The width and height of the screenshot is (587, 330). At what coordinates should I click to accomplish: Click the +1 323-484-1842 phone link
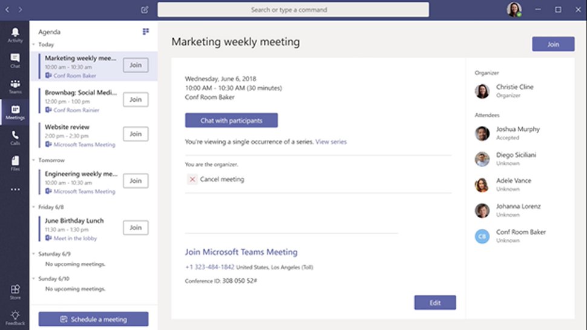pos(209,267)
